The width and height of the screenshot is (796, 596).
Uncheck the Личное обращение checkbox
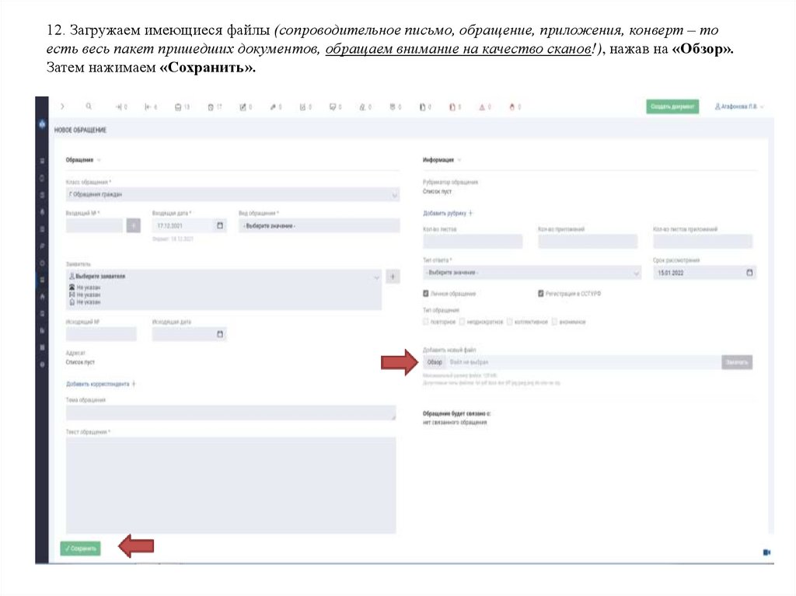point(425,291)
